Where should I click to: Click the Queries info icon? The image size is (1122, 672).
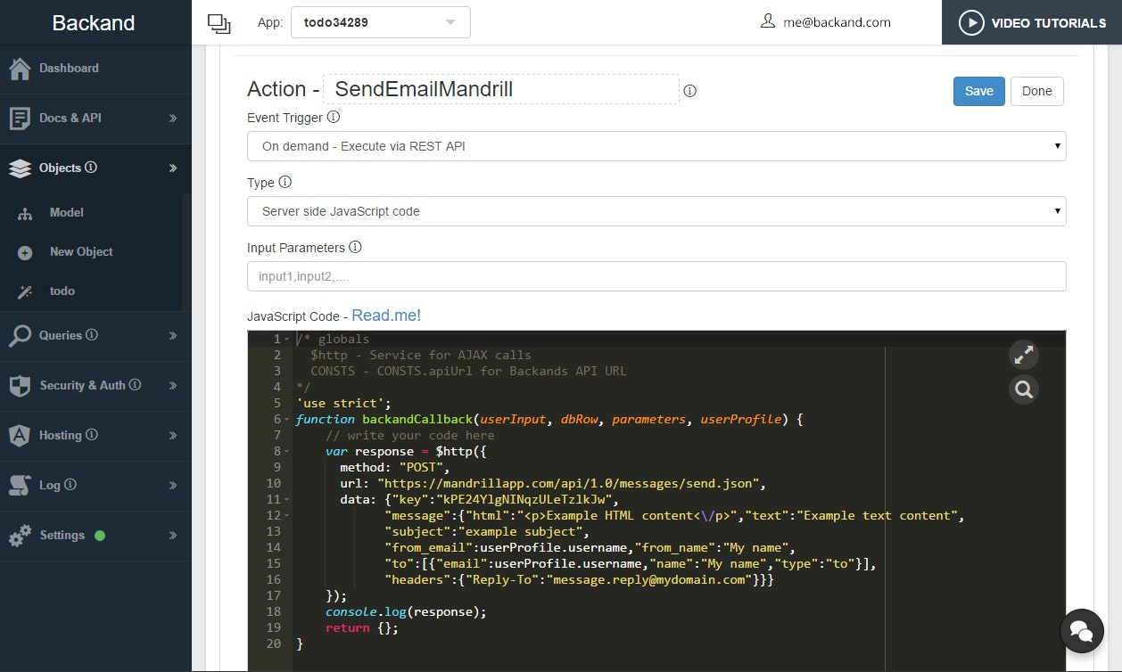click(x=93, y=335)
